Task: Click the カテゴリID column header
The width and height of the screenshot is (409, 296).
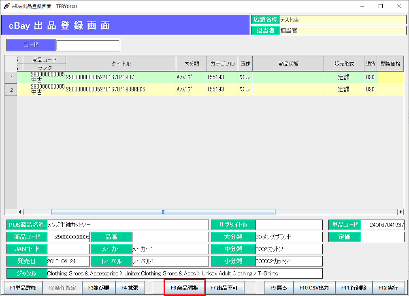Action: click(x=222, y=64)
